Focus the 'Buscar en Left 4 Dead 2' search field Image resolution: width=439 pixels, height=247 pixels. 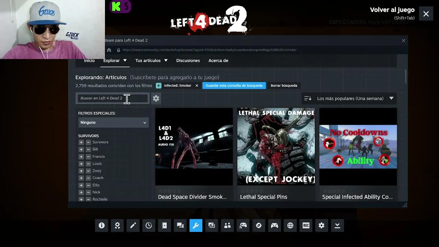pyautogui.click(x=113, y=98)
